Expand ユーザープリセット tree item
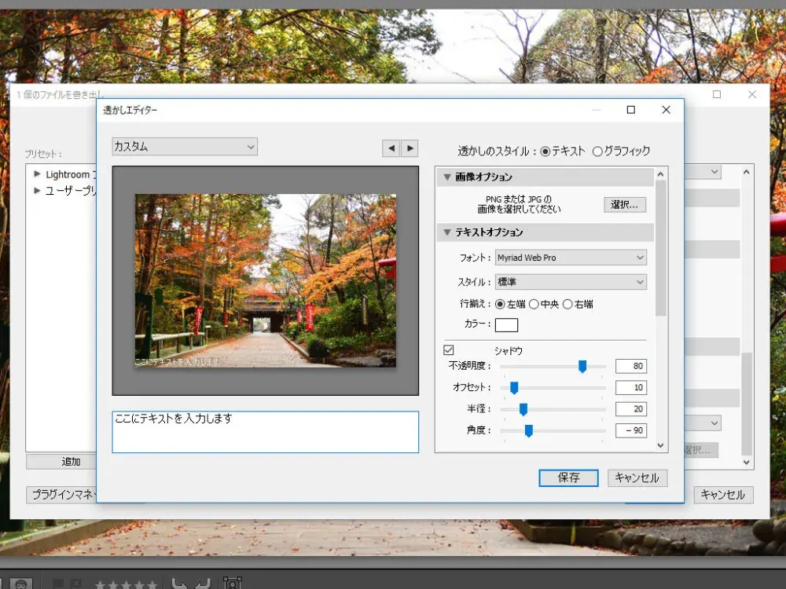 (x=37, y=190)
